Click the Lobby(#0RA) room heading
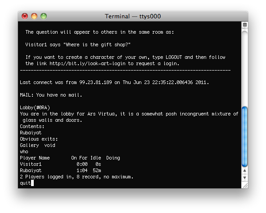This screenshot has width=266, height=213. 35,108
